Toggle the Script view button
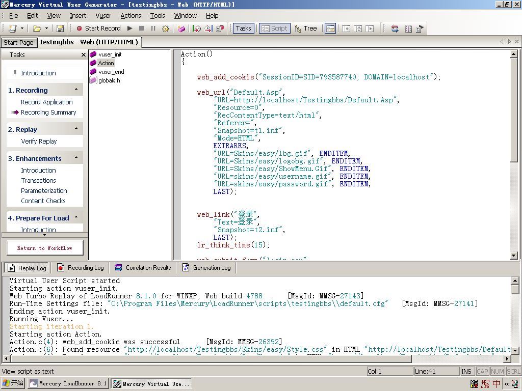This screenshot has width=522, height=391. (x=275, y=29)
